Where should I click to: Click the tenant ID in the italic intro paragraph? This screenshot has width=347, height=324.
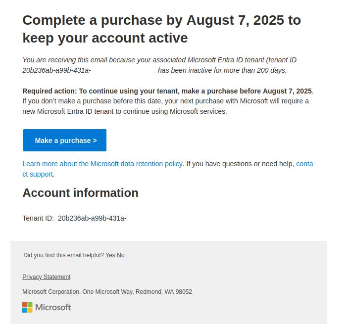click(56, 71)
